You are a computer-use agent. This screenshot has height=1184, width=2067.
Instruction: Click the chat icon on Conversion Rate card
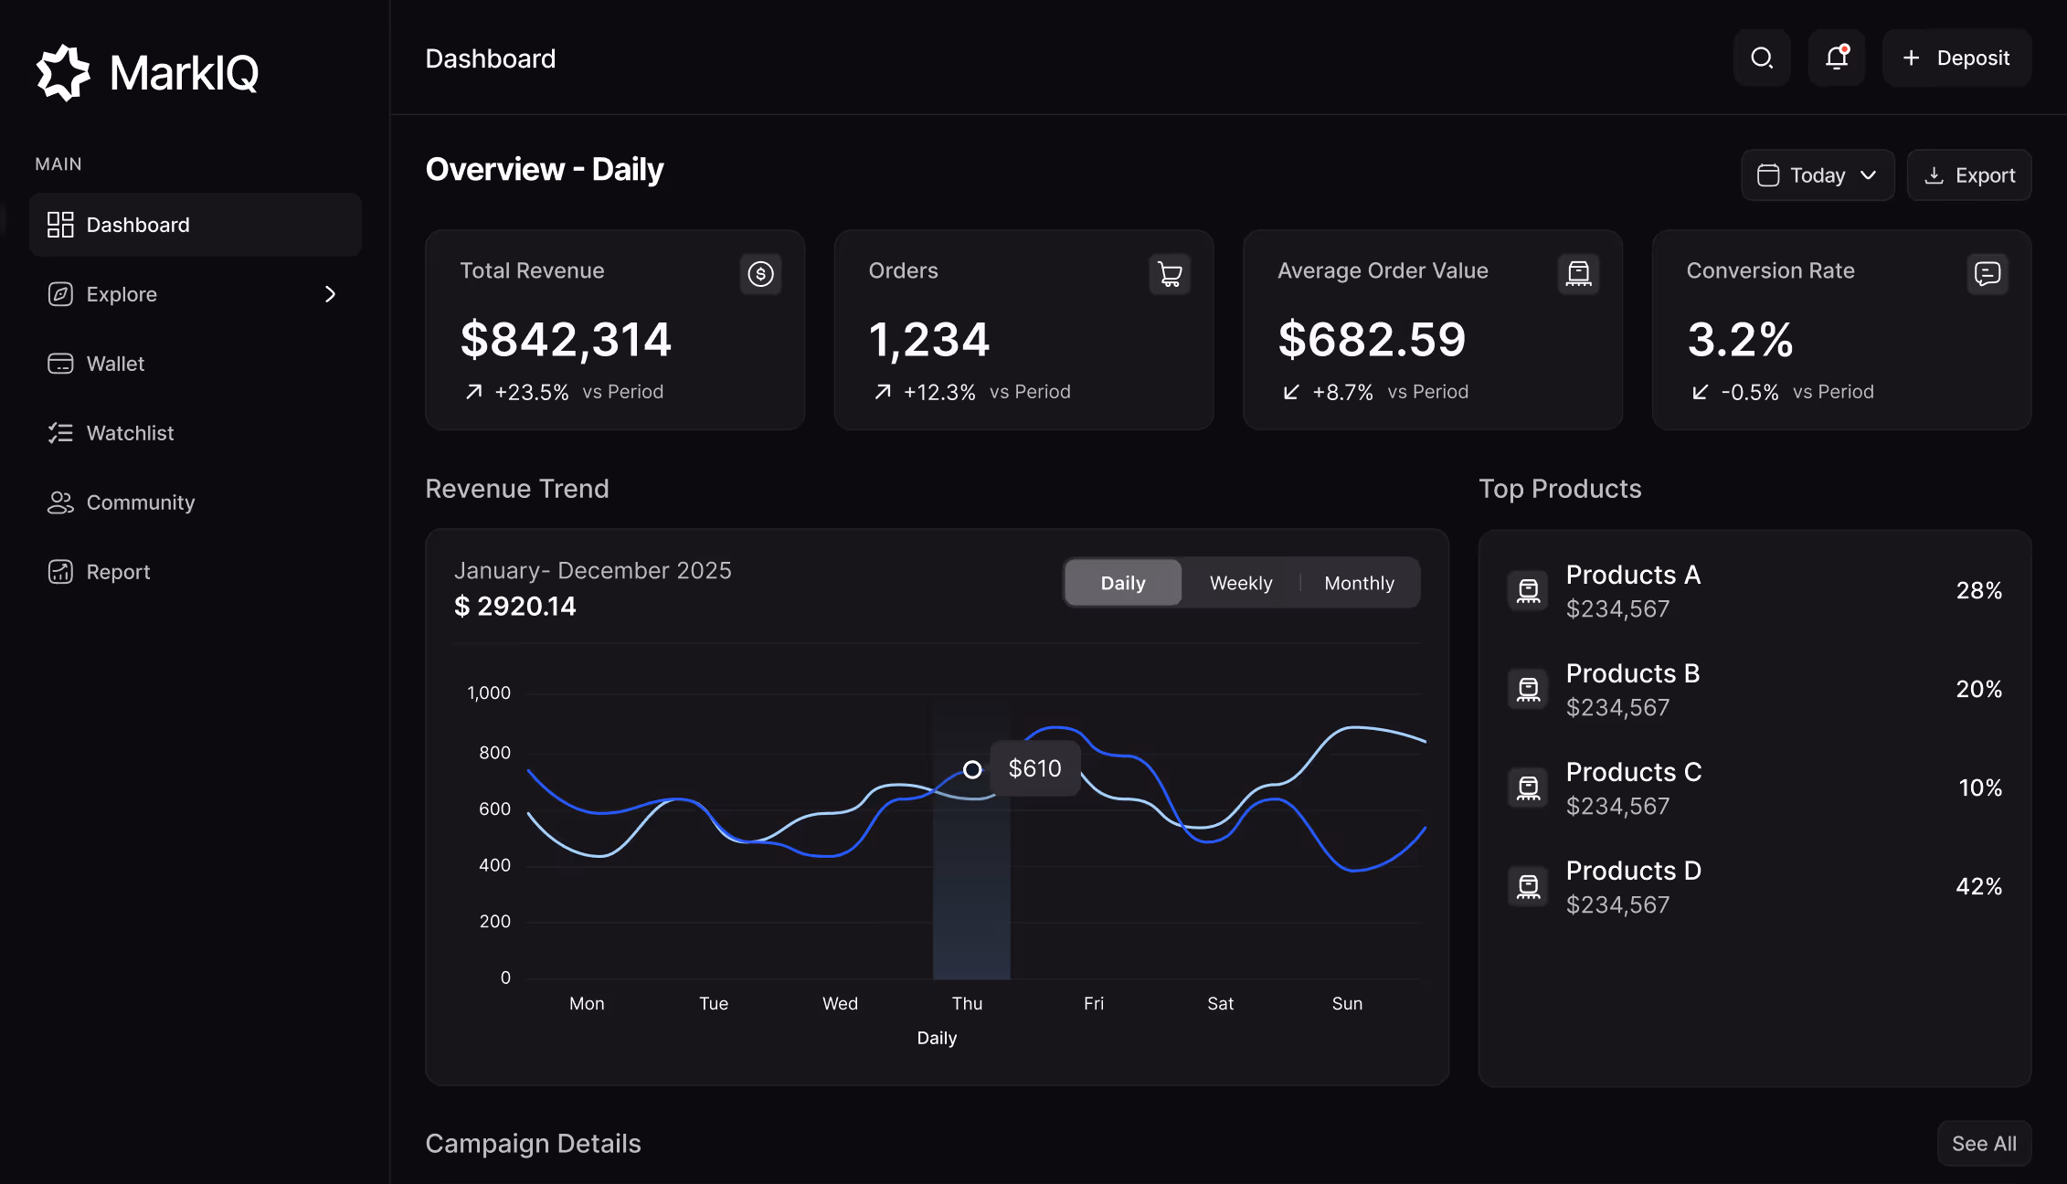pyautogui.click(x=1987, y=274)
